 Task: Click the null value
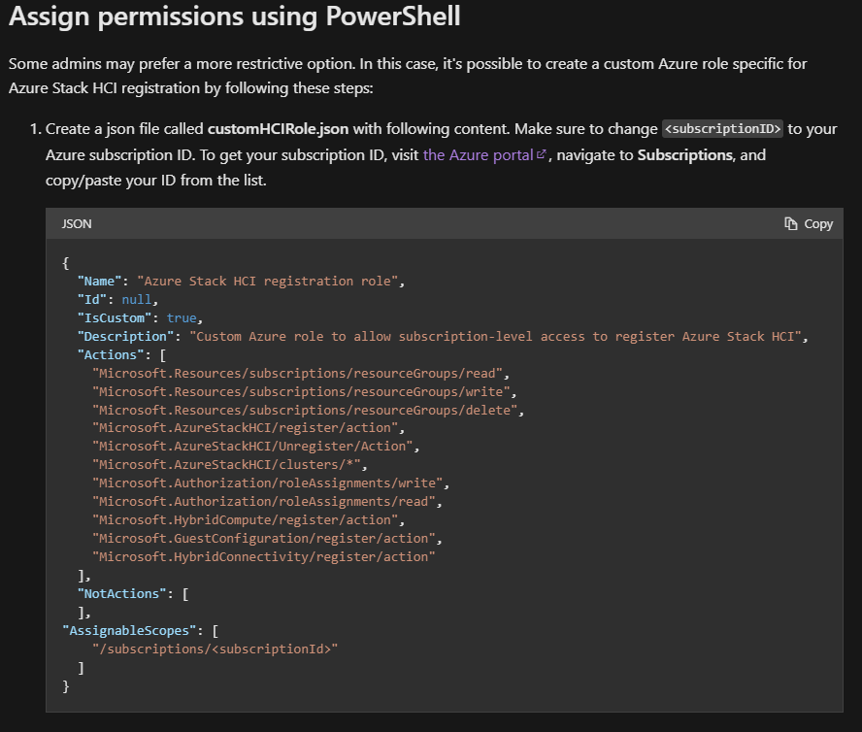(x=136, y=300)
